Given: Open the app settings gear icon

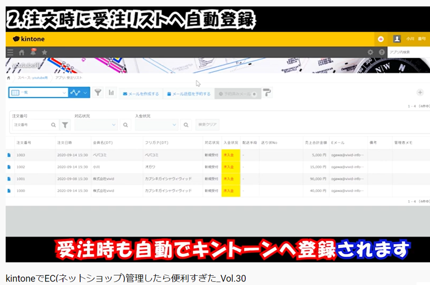Looking at the screenshot, I should coord(370,51).
